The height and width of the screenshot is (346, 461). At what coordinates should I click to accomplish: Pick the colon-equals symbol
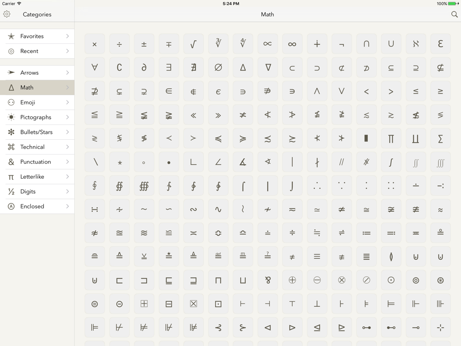[366, 233]
